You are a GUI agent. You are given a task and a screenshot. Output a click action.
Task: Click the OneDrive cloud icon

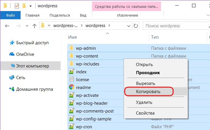[12, 54]
